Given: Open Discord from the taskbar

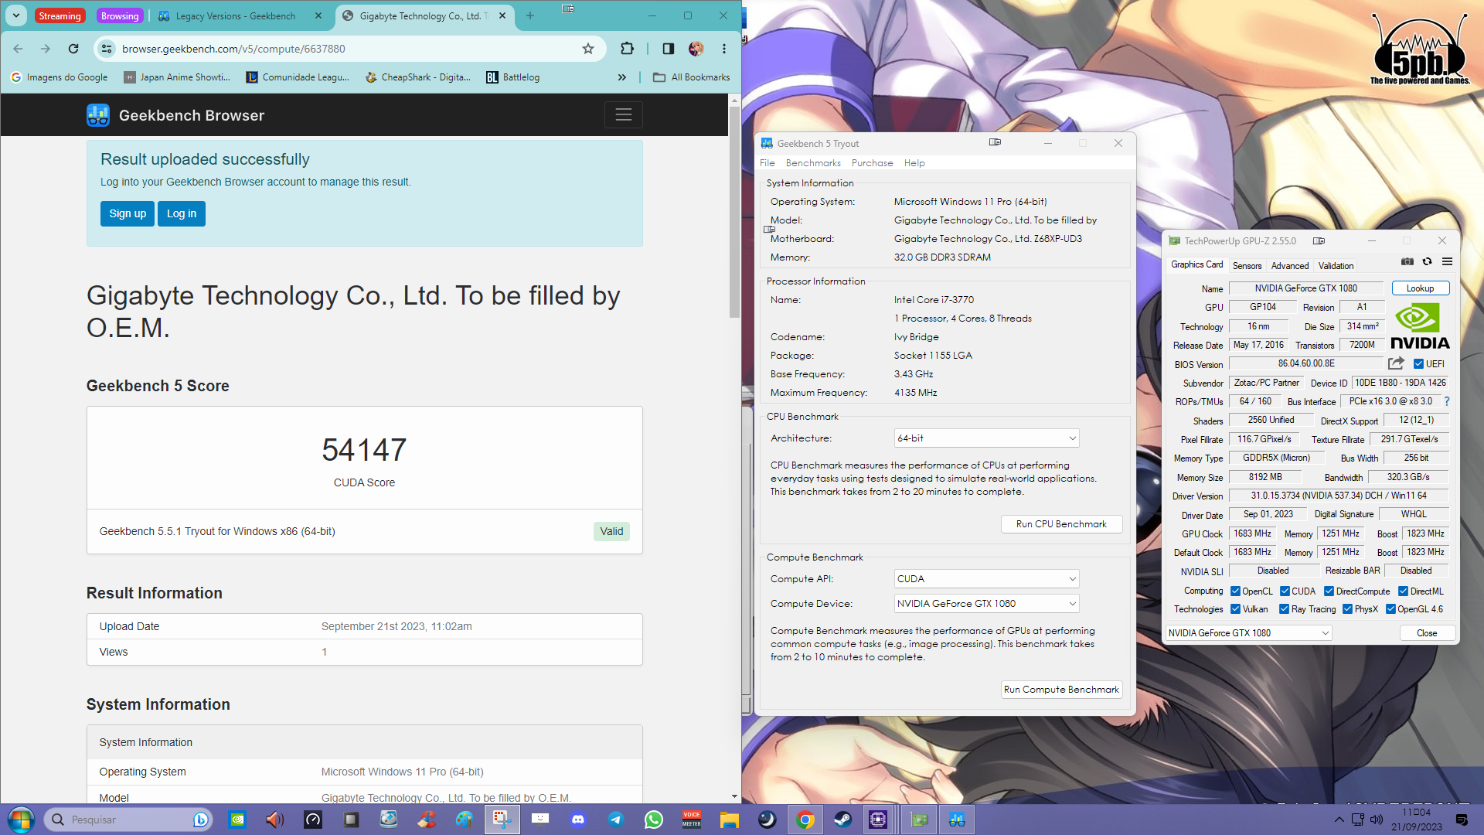Looking at the screenshot, I should pyautogui.click(x=578, y=820).
